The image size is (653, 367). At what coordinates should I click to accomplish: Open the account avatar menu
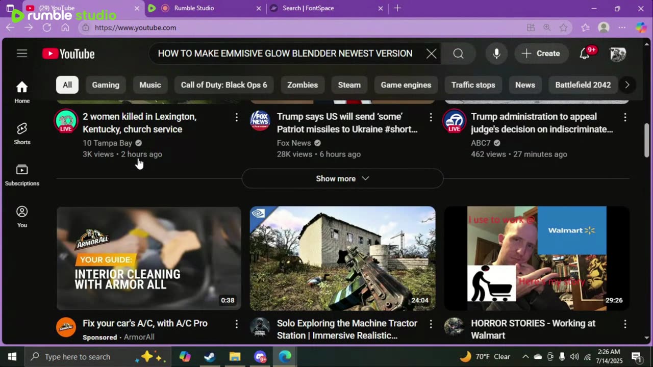(617, 54)
